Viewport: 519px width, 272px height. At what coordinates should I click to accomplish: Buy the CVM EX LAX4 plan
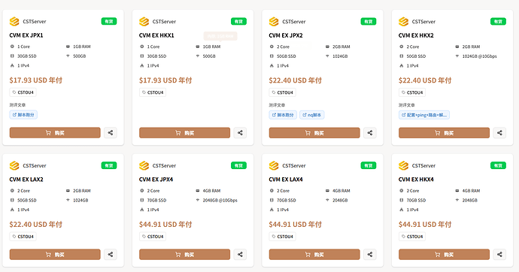pos(314,255)
